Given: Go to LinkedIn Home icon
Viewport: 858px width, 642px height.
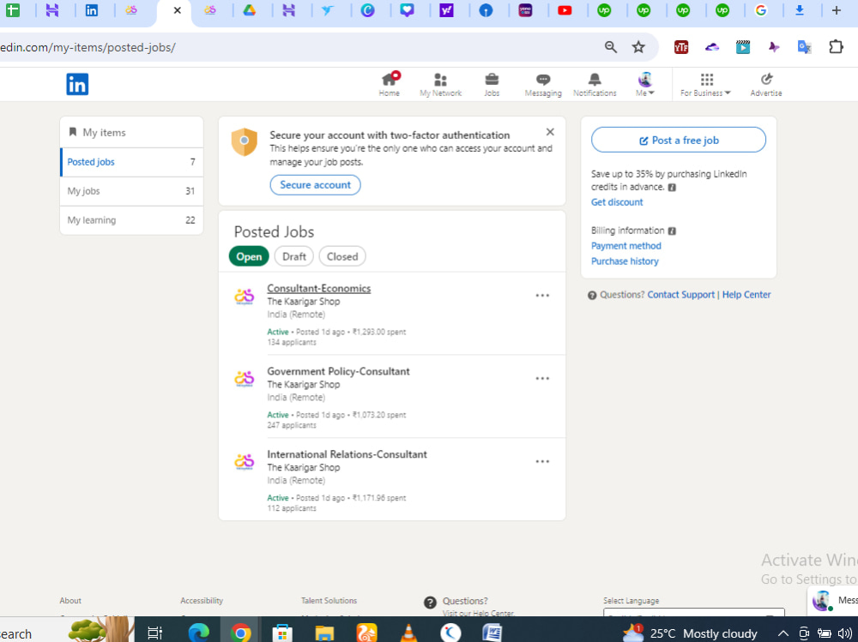Looking at the screenshot, I should click(x=389, y=80).
